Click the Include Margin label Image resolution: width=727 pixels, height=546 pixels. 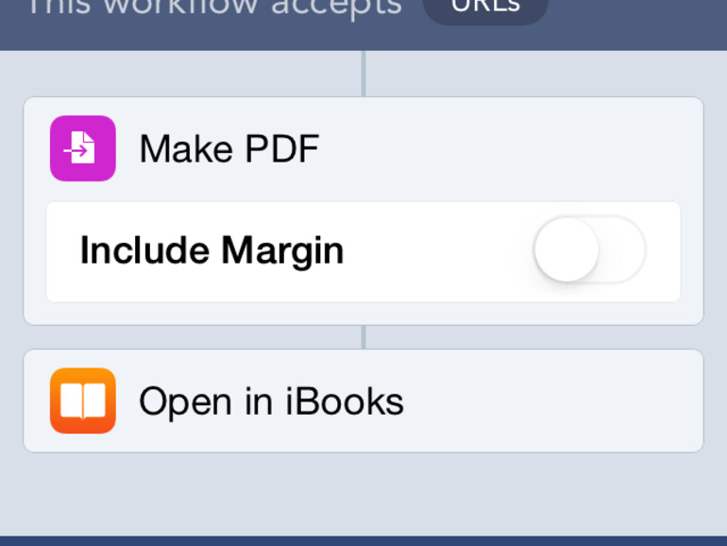point(211,251)
